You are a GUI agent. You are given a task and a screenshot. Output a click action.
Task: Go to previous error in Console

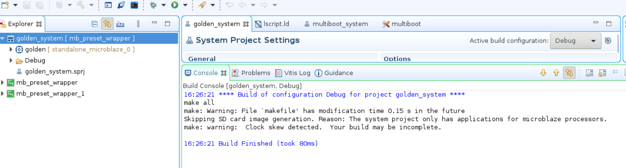tap(556, 73)
